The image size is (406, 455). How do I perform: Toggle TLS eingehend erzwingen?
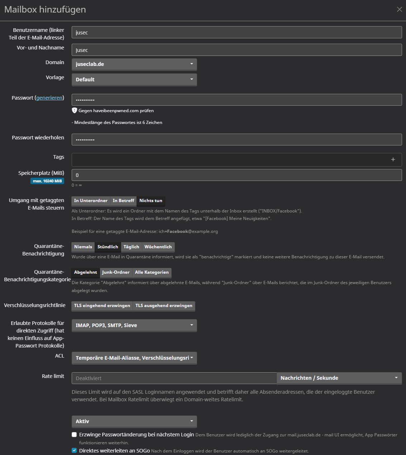click(102, 306)
